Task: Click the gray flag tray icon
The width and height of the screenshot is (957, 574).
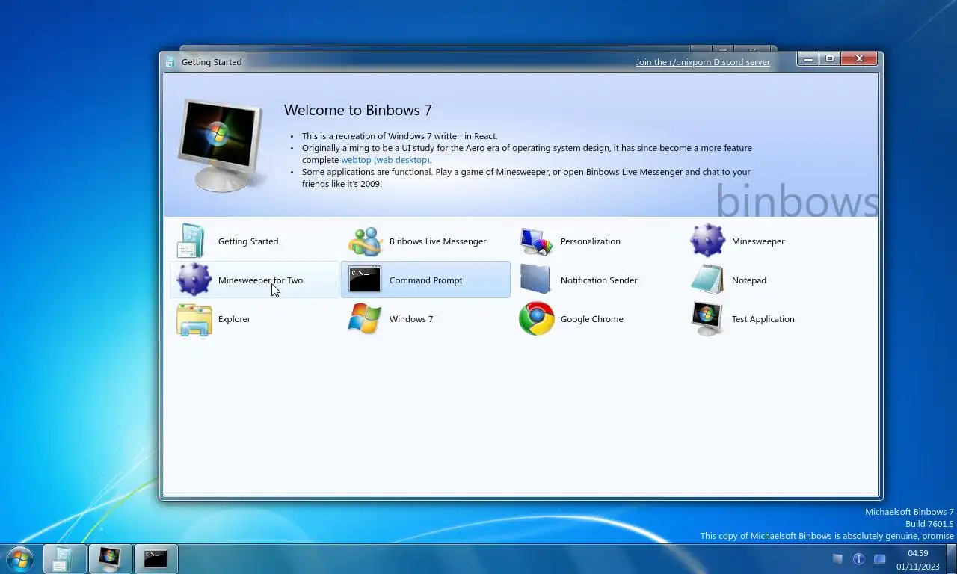Action: pyautogui.click(x=837, y=559)
